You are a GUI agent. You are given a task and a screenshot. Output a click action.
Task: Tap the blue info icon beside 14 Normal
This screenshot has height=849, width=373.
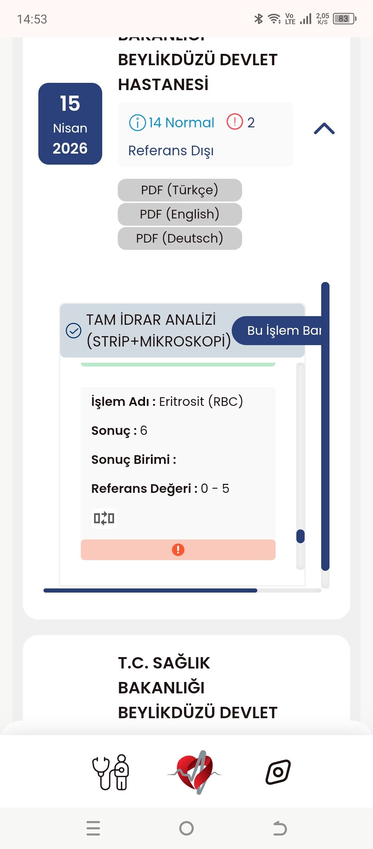coord(137,123)
